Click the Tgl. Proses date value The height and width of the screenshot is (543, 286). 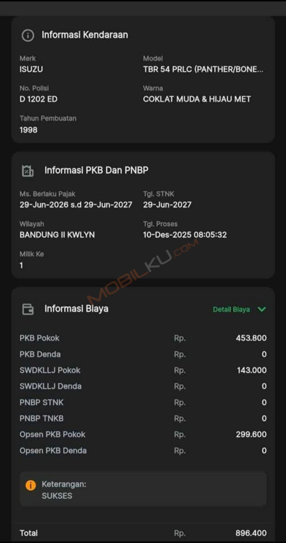pyautogui.click(x=184, y=235)
